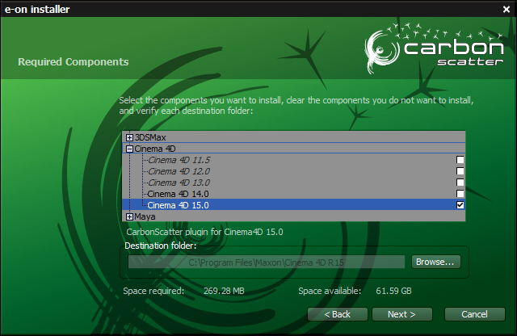Select the Cinema 4D 12.0 row

pos(293,171)
